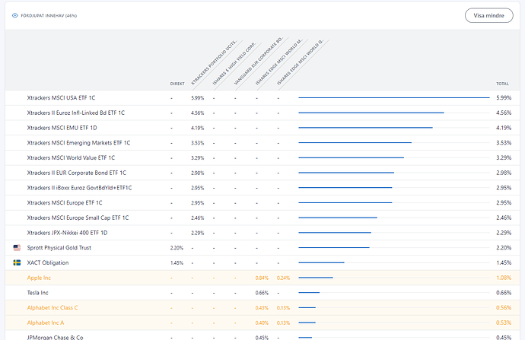Click the 2.20% direct value for Sprott Gold
Image resolution: width=525 pixels, height=340 pixels.
click(x=177, y=248)
